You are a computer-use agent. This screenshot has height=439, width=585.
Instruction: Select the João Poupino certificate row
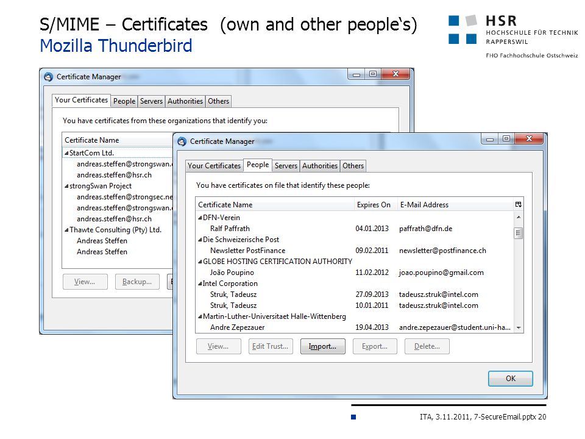click(x=355, y=273)
